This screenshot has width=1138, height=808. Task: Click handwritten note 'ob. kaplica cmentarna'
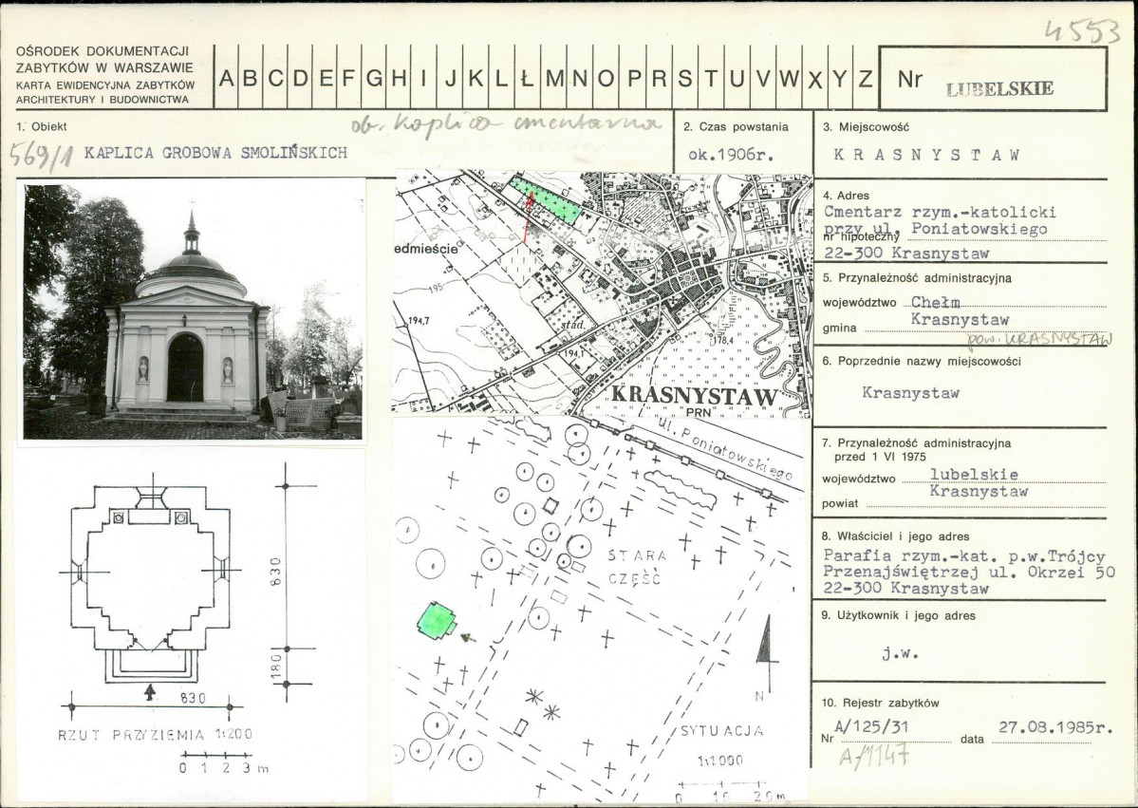[x=506, y=125]
